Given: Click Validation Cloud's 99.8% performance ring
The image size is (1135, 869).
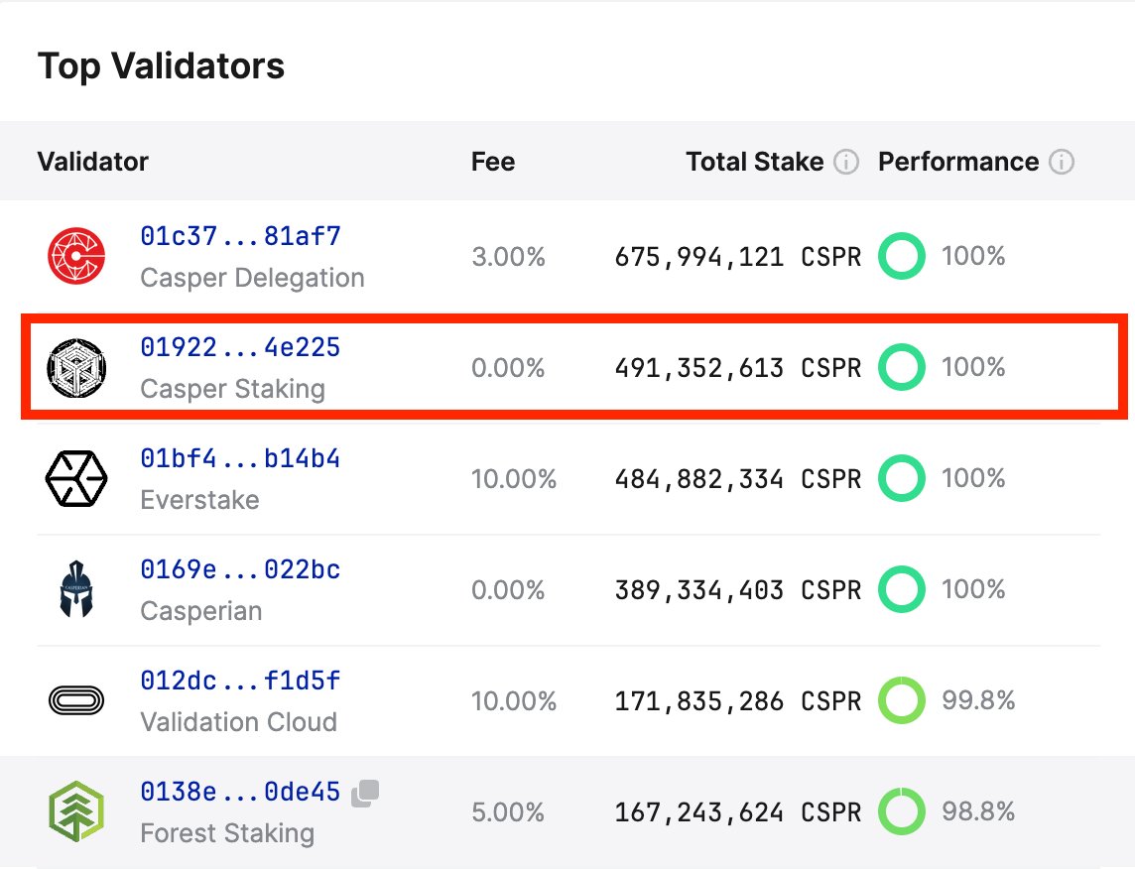Looking at the screenshot, I should [x=902, y=700].
